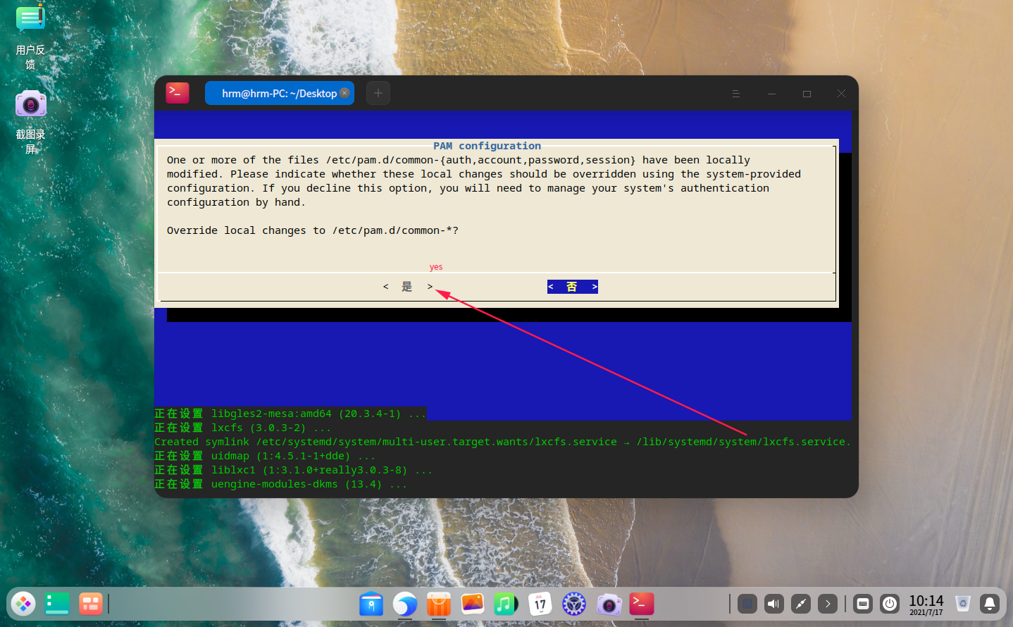Open the volume control in the tray
The image size is (1013, 627).
[774, 604]
